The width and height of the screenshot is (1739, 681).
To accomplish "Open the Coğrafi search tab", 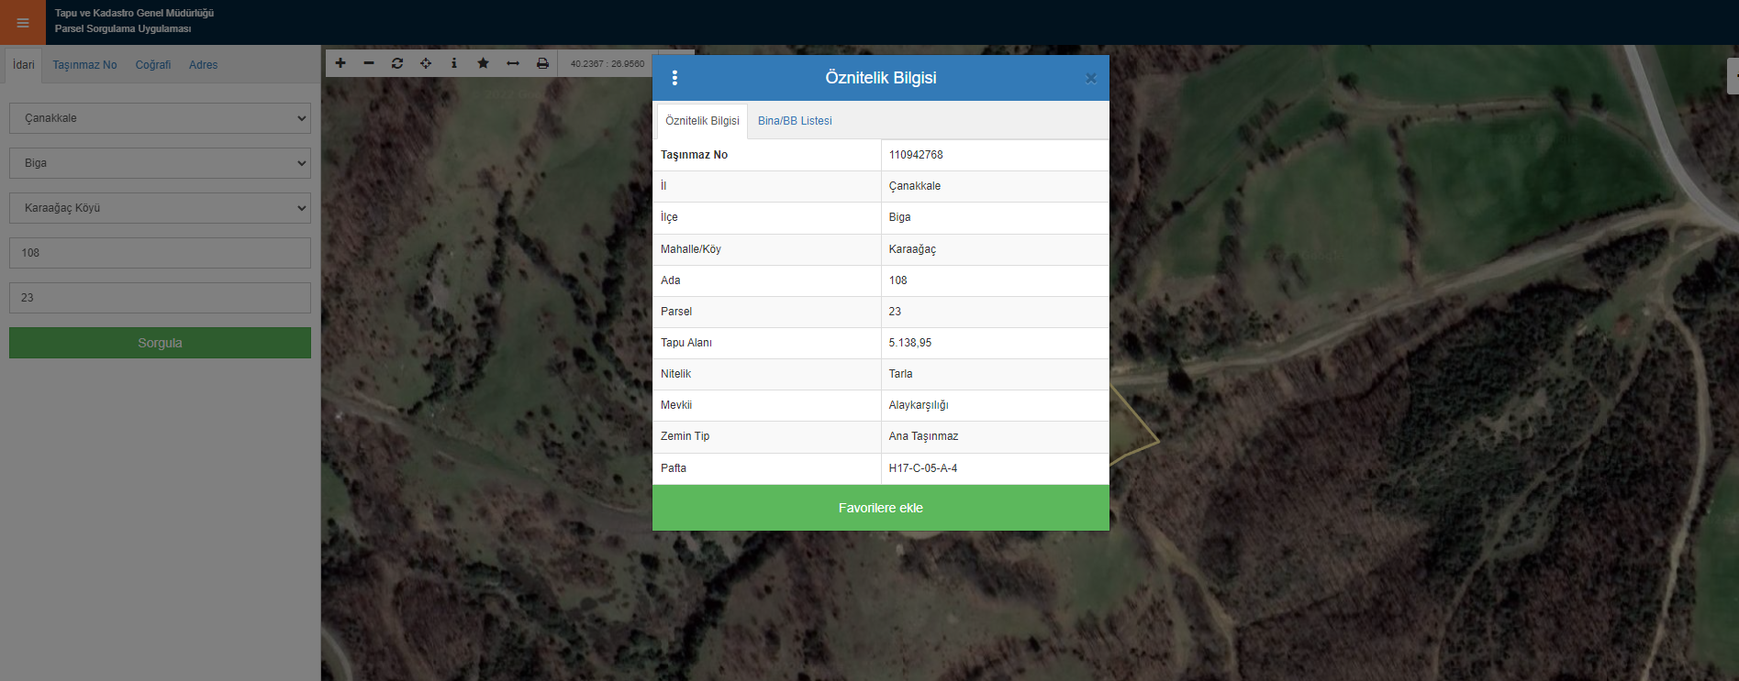I will [153, 65].
